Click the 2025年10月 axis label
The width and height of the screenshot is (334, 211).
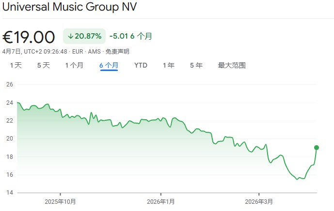pos(60,201)
